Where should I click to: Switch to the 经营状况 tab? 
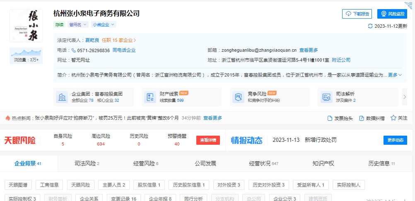click(263, 163)
